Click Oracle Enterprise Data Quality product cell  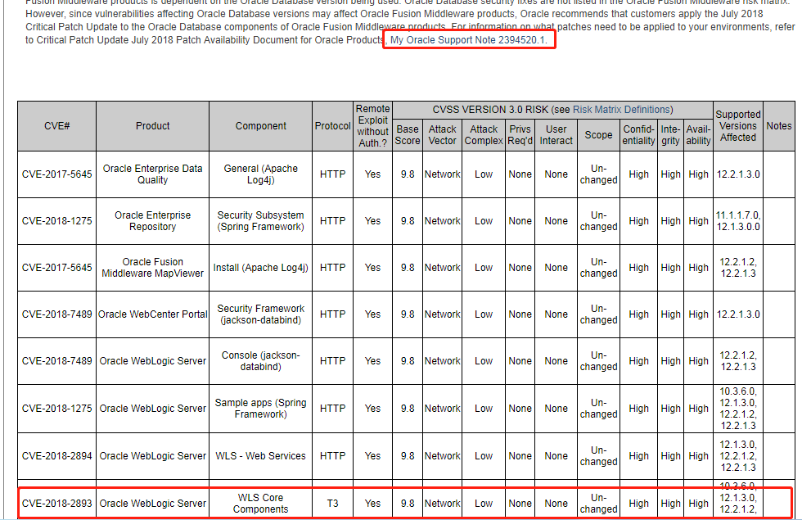click(x=152, y=174)
